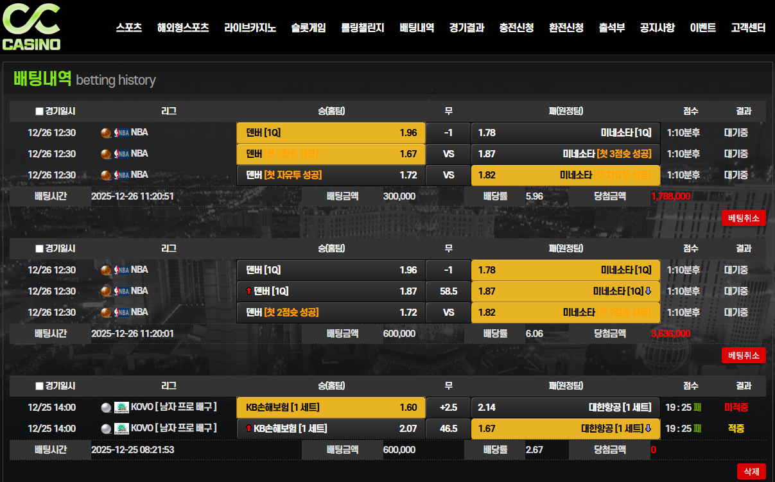Open the 고객센터 menu item

tap(748, 28)
